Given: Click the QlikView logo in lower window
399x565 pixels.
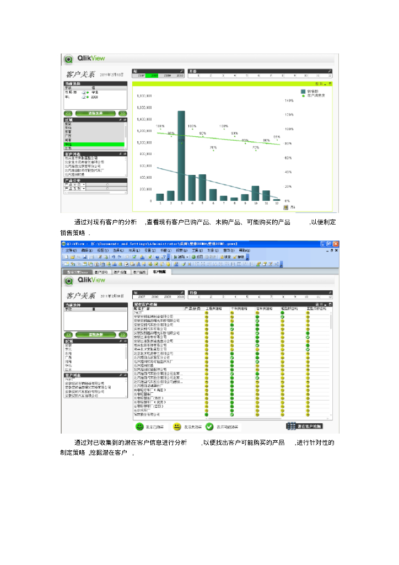Looking at the screenshot, I should point(84,280).
